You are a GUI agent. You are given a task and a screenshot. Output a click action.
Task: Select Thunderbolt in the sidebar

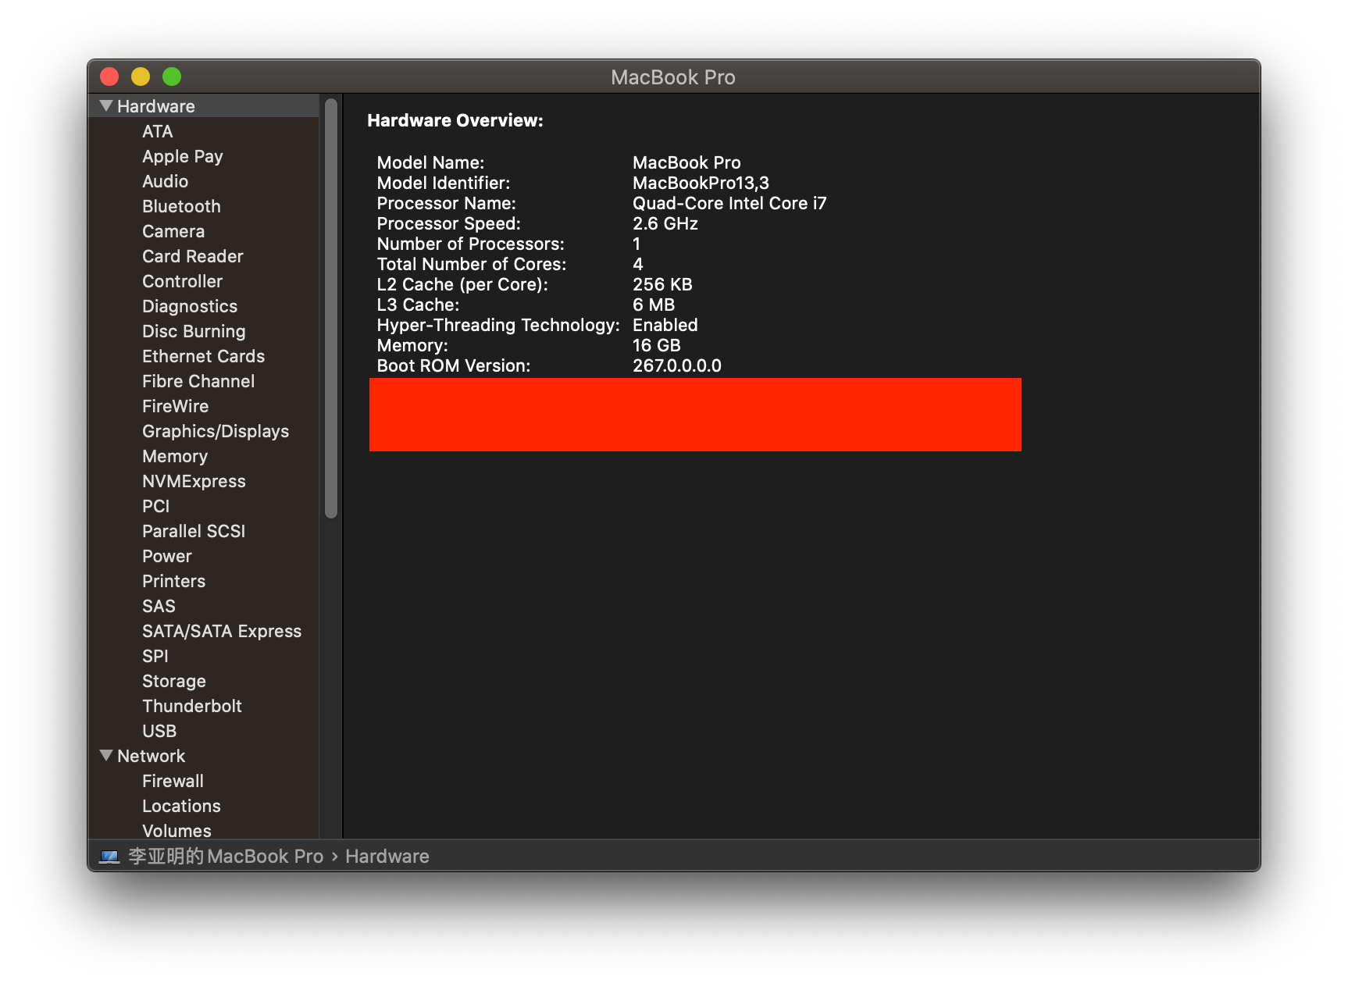[191, 706]
